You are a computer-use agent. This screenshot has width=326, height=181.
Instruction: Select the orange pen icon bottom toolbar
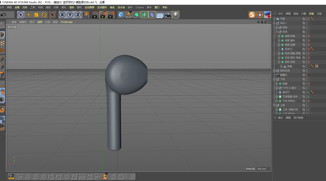tap(105, 176)
